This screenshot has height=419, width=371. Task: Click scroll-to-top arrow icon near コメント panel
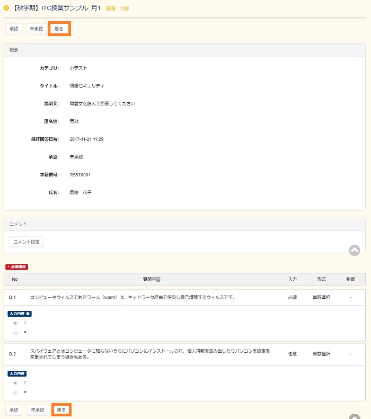click(x=355, y=251)
